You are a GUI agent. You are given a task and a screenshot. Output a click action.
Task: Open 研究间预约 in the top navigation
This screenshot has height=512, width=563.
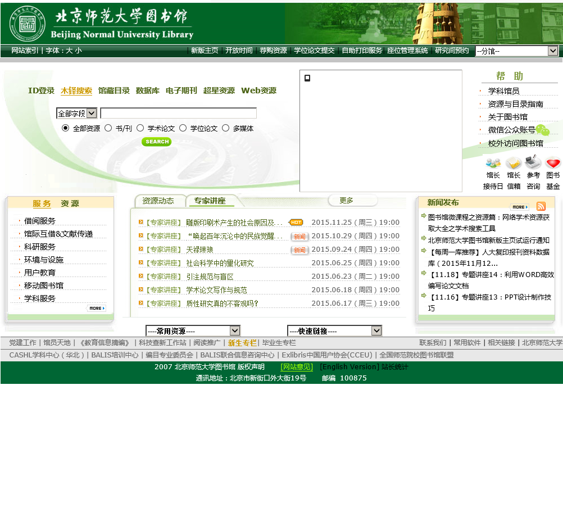[x=452, y=51]
